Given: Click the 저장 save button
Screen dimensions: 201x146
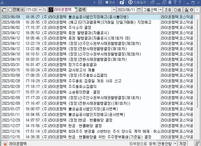Looking at the screenshot, I should click(x=183, y=144).
